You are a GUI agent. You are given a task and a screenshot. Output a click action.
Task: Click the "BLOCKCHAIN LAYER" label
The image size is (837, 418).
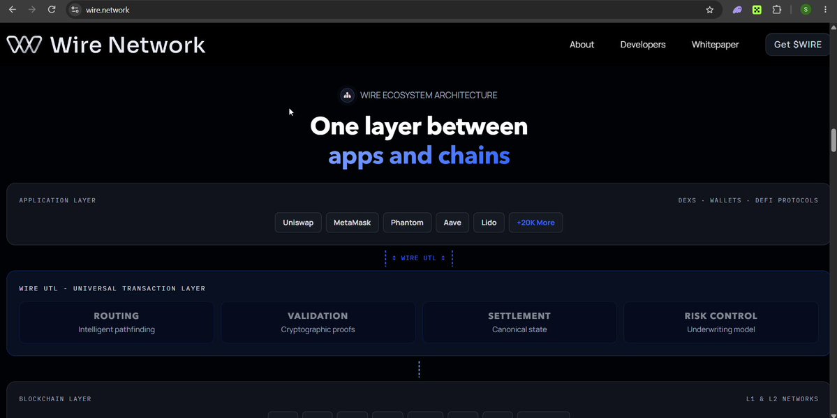coord(55,399)
